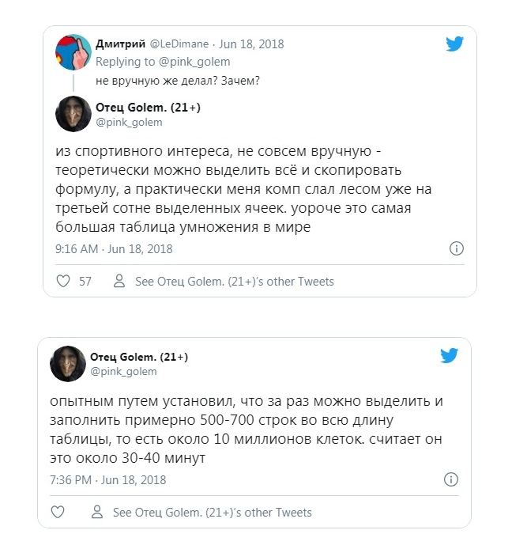Click See other Tweets link in second card
Image resolution: width=527 pixels, height=549 pixels.
point(212,512)
